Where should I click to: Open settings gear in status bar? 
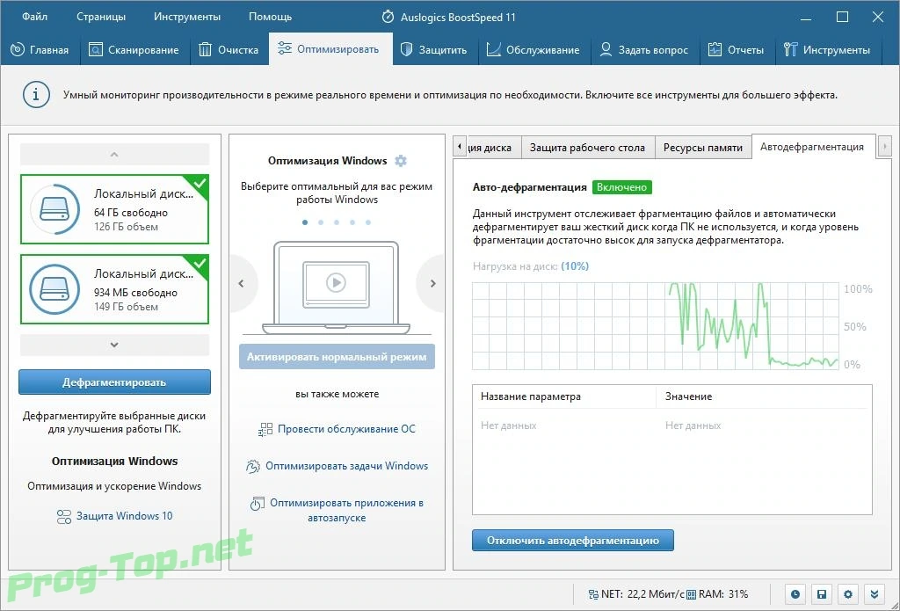[848, 594]
